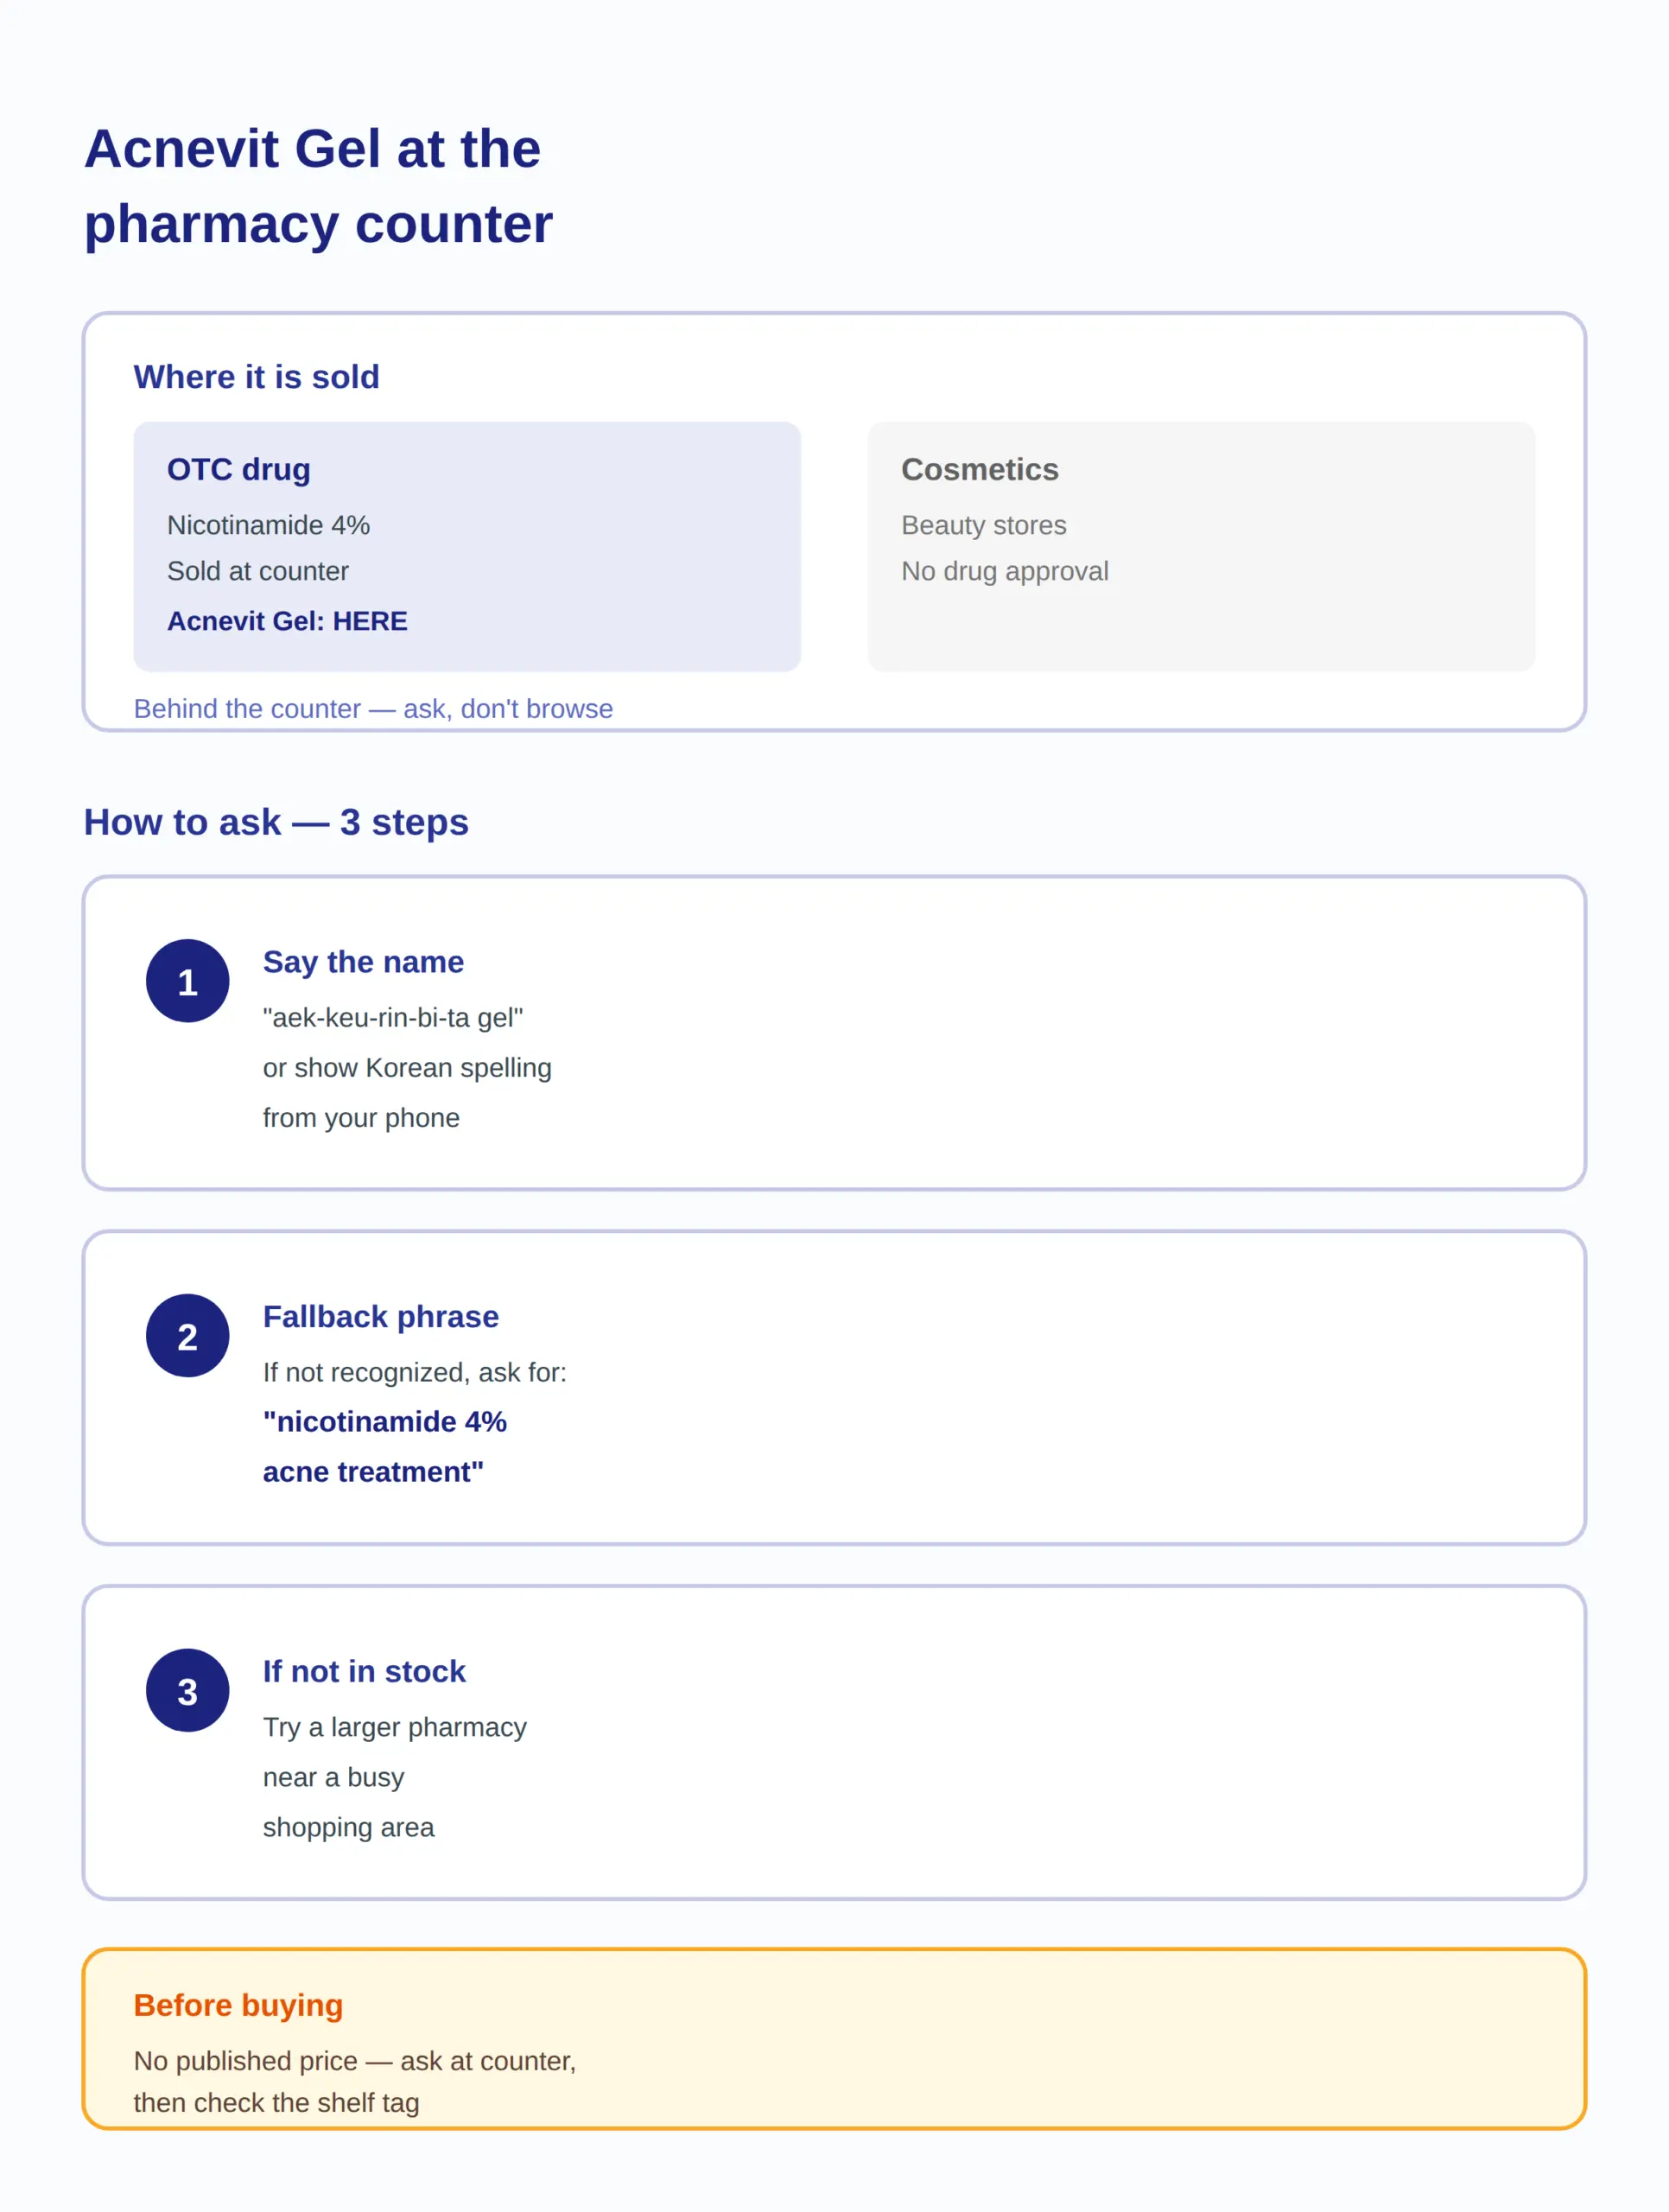Open the 'Fallback phrase' step heading
The image size is (1669, 2212).
click(x=380, y=1317)
